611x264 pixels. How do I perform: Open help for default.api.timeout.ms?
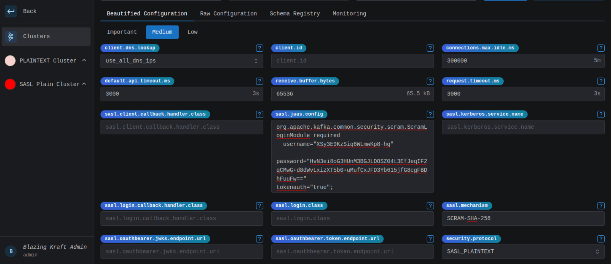point(259,81)
